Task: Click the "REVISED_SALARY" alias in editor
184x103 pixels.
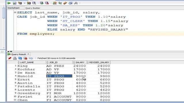Action: point(108,29)
